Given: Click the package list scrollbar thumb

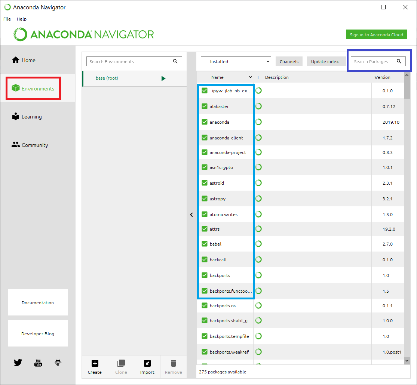Looking at the screenshot, I should (x=407, y=89).
